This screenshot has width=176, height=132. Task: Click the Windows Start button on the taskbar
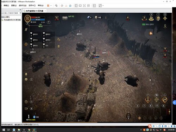4,130
